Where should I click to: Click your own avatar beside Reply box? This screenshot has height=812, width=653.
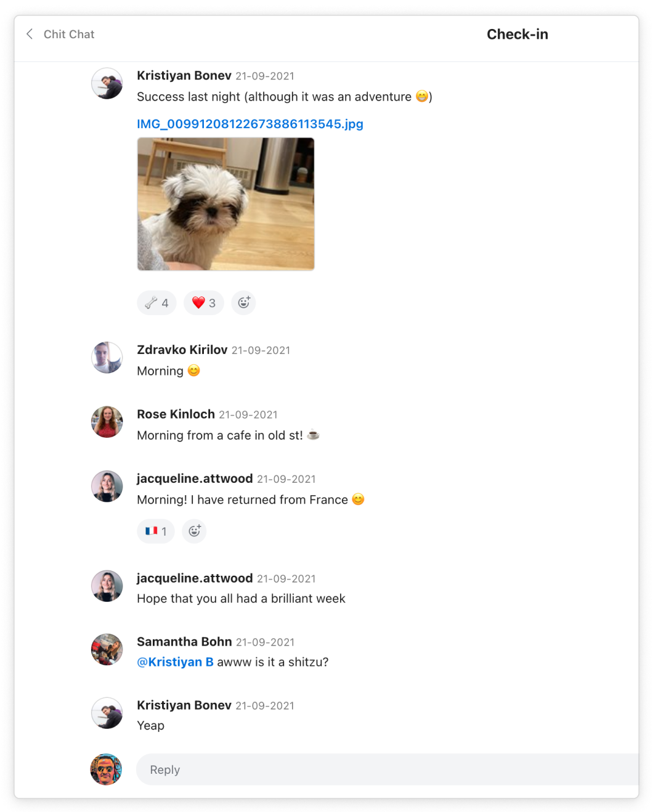tap(106, 769)
